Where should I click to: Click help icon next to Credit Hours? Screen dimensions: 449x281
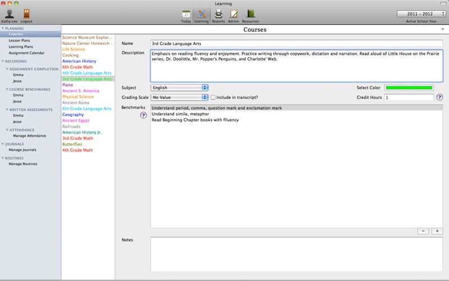[x=439, y=97]
